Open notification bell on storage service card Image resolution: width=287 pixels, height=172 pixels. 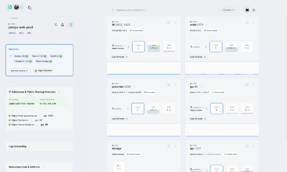point(169,146)
